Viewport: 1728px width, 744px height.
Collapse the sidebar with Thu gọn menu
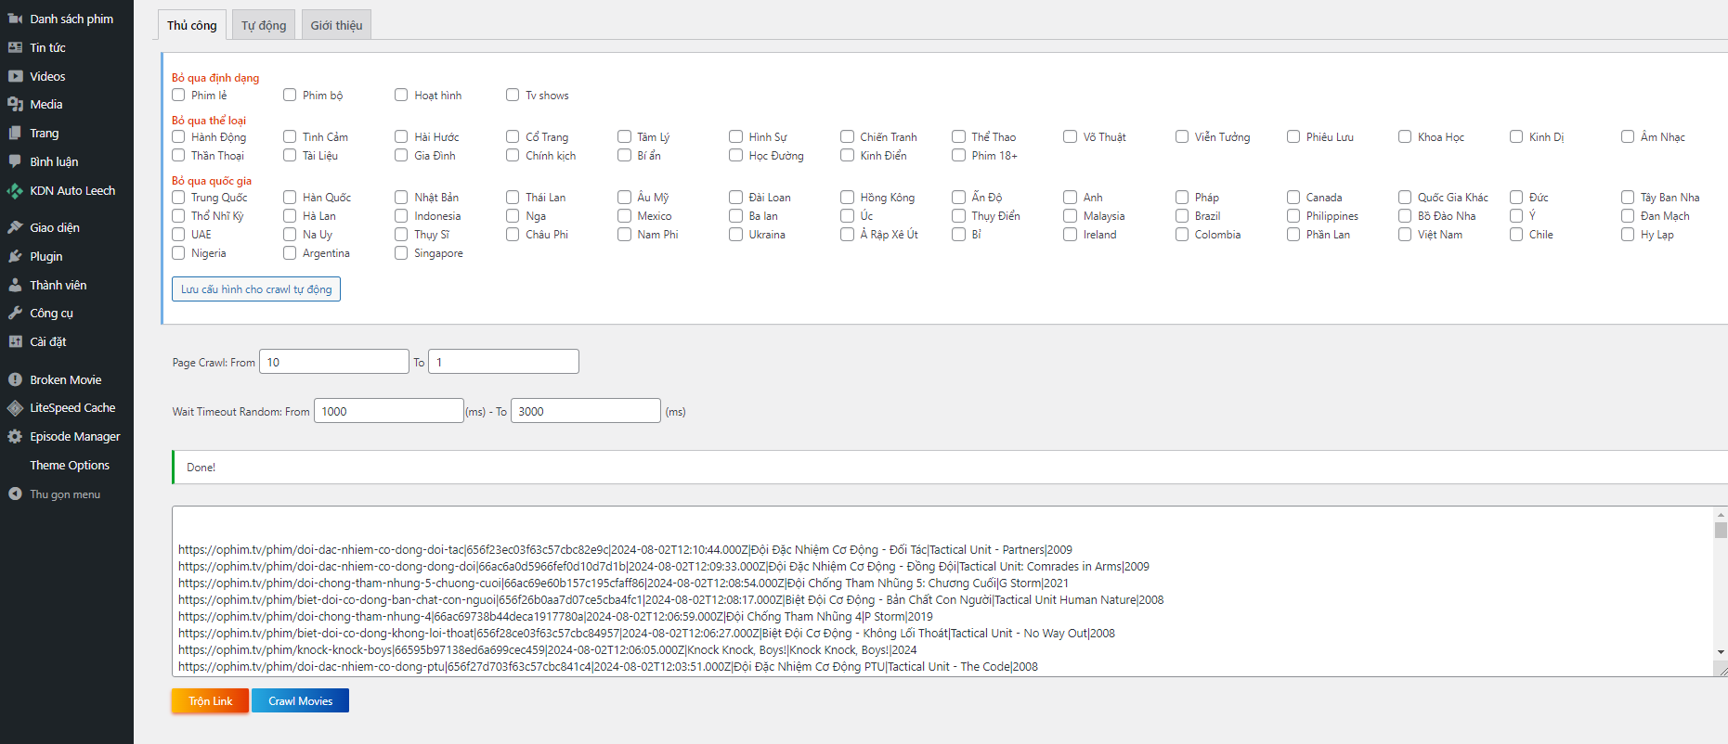64,494
